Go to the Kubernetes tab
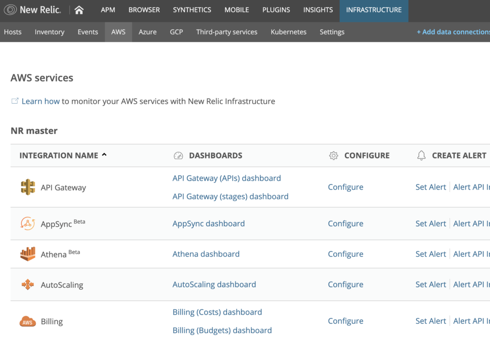 [x=289, y=32]
